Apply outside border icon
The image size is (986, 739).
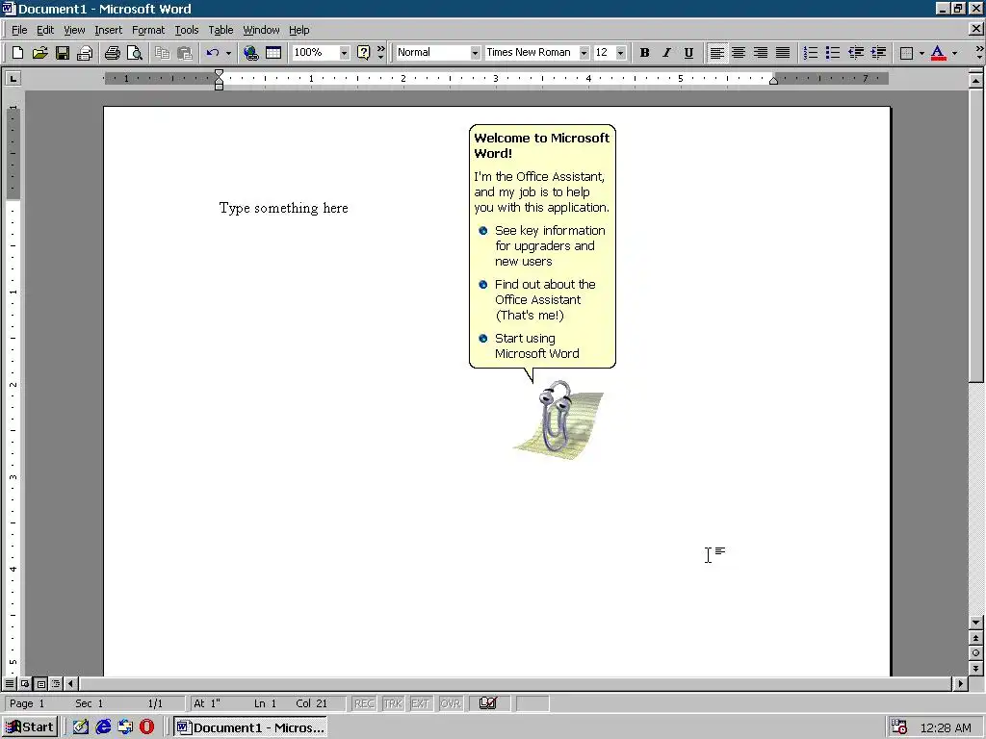(x=906, y=53)
